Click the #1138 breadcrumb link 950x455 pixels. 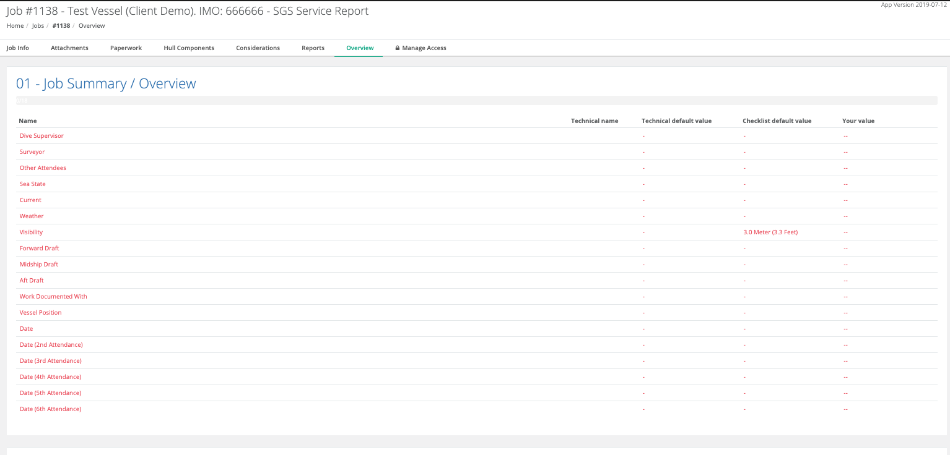(61, 25)
